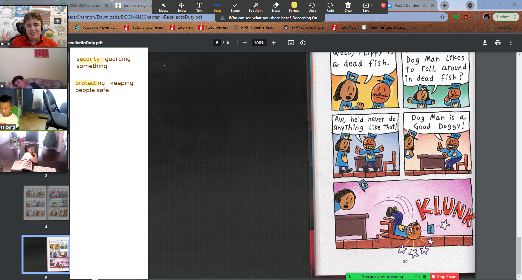Viewport: 522px width, 280px height.
Task: Select page 4 thumbnail
Action: click(46, 203)
